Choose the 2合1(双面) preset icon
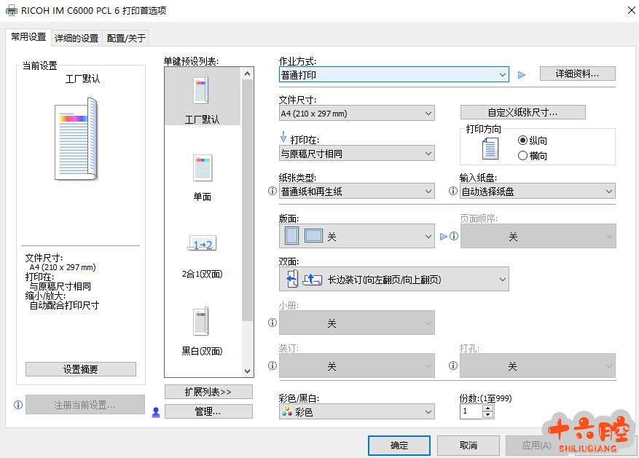 (x=202, y=245)
